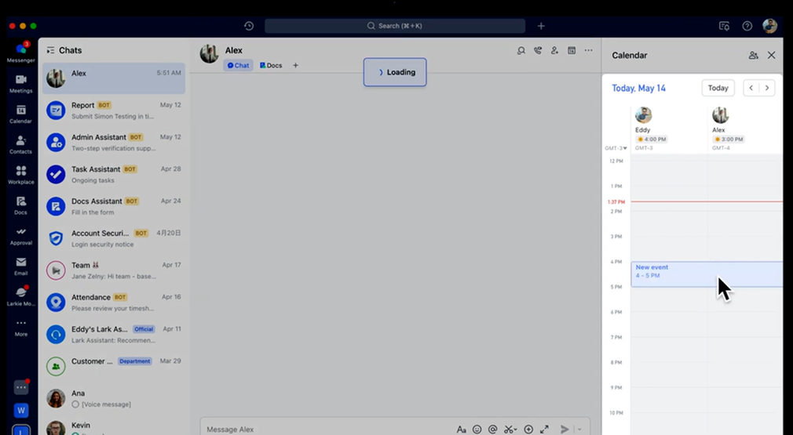Add attendees in the Calendar panel
The height and width of the screenshot is (435, 793).
click(x=753, y=56)
